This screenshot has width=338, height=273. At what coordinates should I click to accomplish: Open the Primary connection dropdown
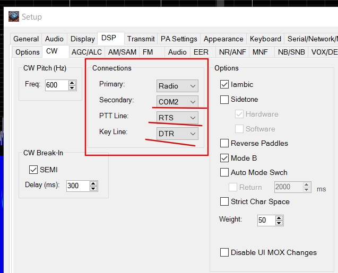pos(178,86)
